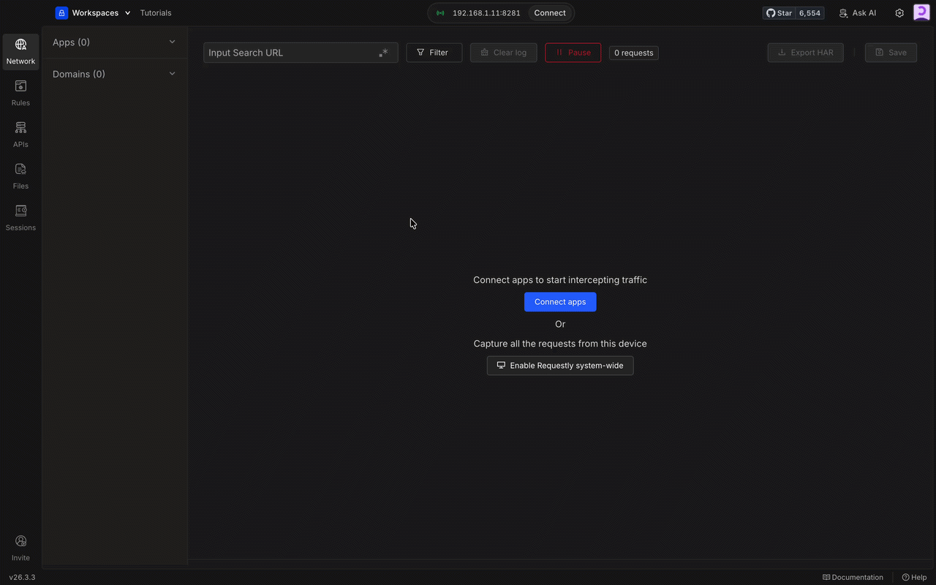Focus the Input Search URL field
This screenshot has width=936, height=585.
point(301,53)
